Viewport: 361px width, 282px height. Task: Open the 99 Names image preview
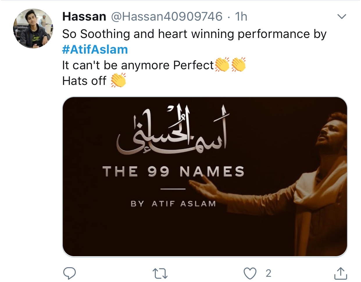[205, 177]
